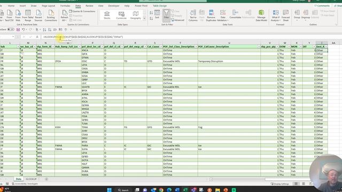Import data From Web
Viewport: 342px width, 192px height.
point(18,15)
